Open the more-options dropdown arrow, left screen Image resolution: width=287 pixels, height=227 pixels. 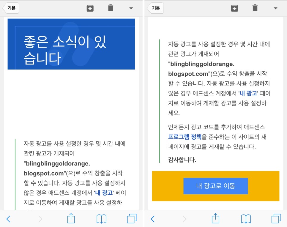click(131, 8)
